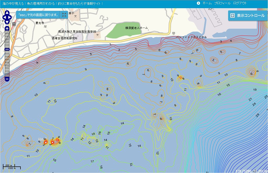
Task: Pan the map right with arrow control
Action: (x=10, y=17)
